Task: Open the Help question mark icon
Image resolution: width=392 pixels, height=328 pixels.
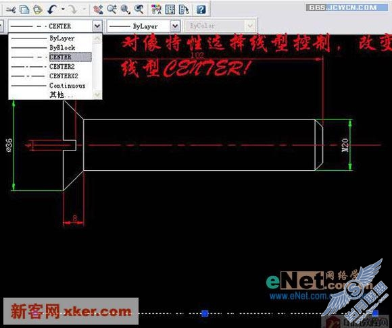Action: point(201,9)
